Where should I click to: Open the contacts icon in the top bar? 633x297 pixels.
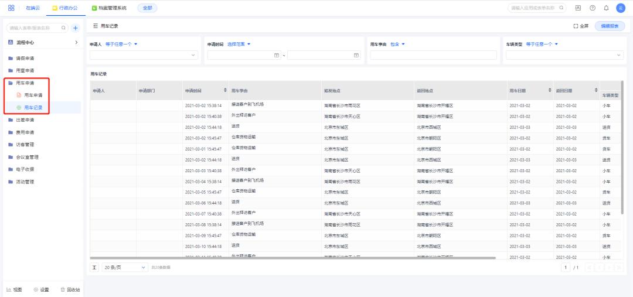(578, 8)
